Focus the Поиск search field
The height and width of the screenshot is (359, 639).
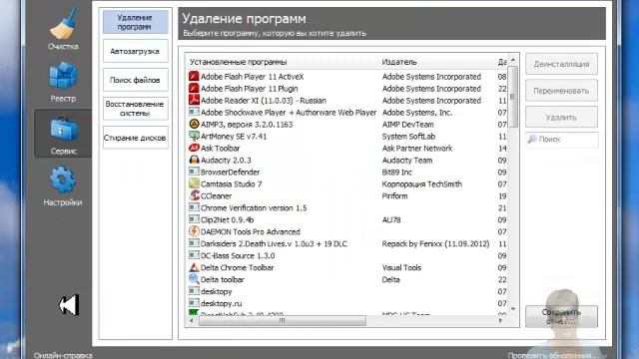click(561, 140)
